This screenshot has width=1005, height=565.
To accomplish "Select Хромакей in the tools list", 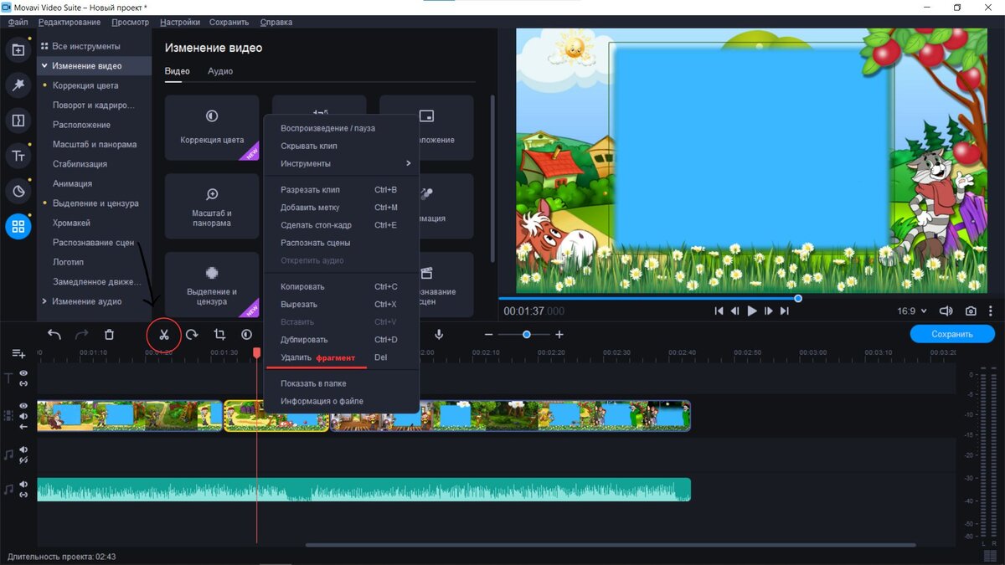I will click(71, 223).
